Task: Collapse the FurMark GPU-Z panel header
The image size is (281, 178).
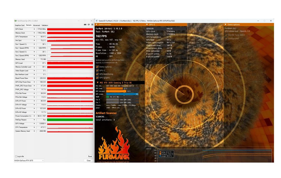Action: pyautogui.click(x=147, y=25)
